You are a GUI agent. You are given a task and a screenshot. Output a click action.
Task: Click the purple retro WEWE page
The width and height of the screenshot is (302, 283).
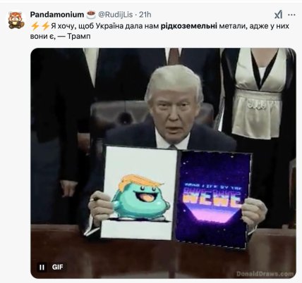click(x=213, y=199)
